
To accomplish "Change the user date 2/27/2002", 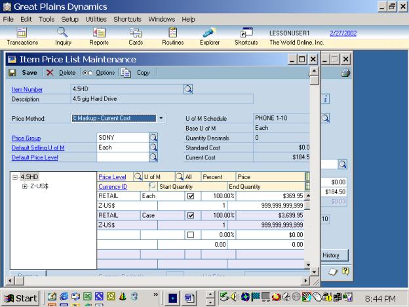I will click(343, 33).
